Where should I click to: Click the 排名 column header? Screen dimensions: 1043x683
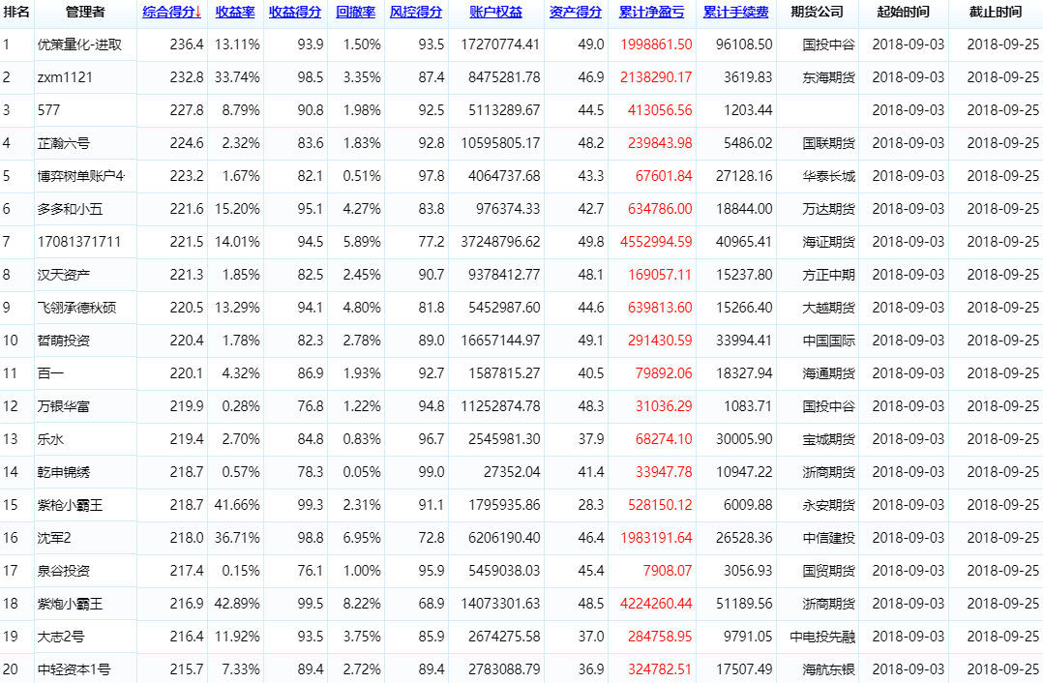16,12
